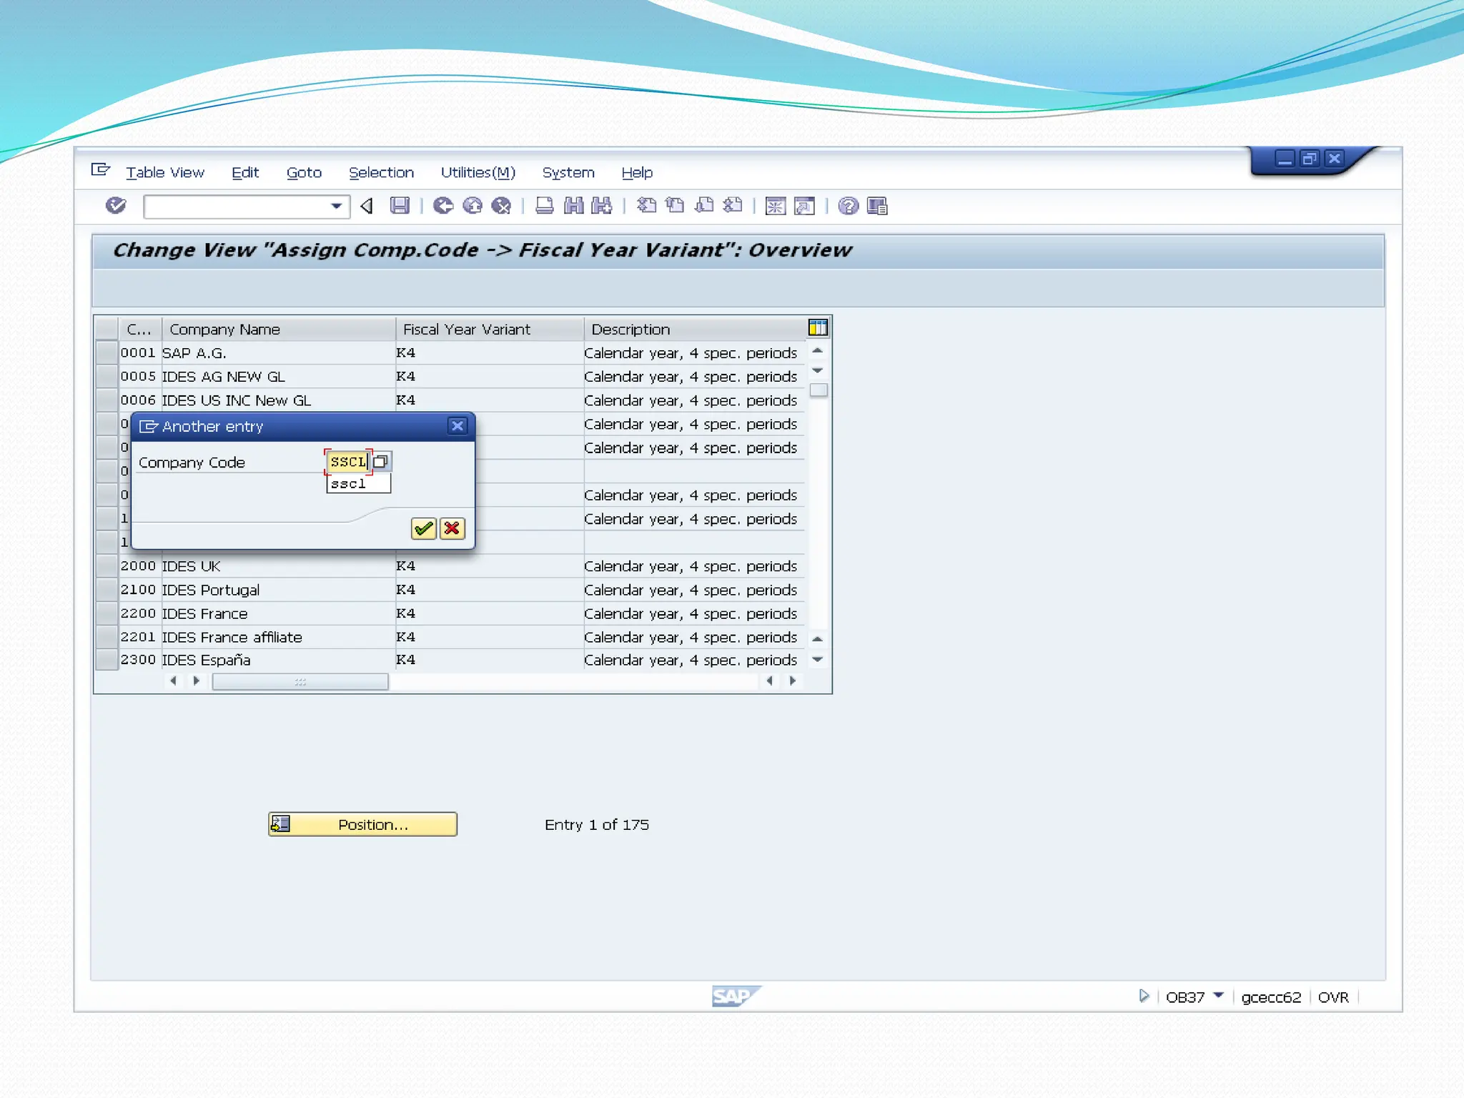Screen dimensions: 1464x1098
Task: Open the Utilities(M) menu
Action: [x=478, y=172]
